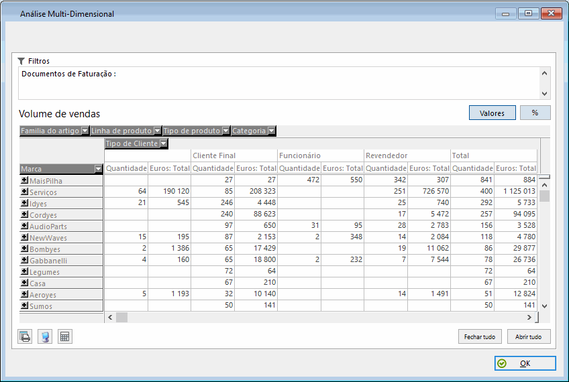Expand the MaisPilha row

coord(24,180)
